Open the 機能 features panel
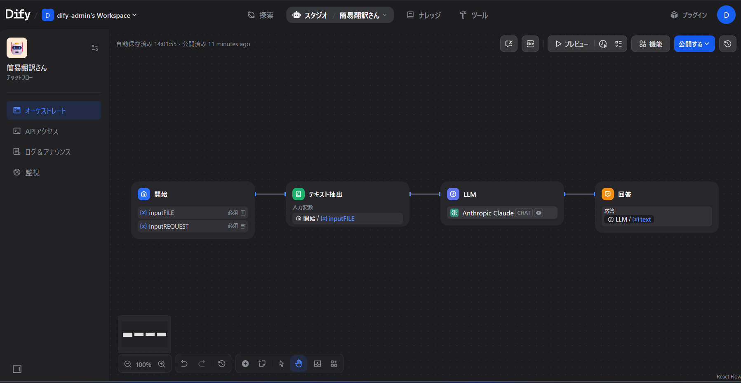The image size is (741, 383). [x=651, y=44]
